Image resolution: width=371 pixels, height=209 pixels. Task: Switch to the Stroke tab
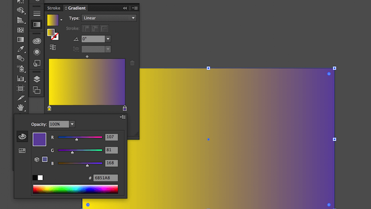pyautogui.click(x=54, y=8)
